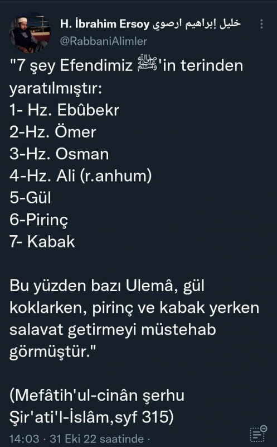Open H. İbrahim Ersoy's profile picture
Screen dimensions: 277x447
click(30, 32)
